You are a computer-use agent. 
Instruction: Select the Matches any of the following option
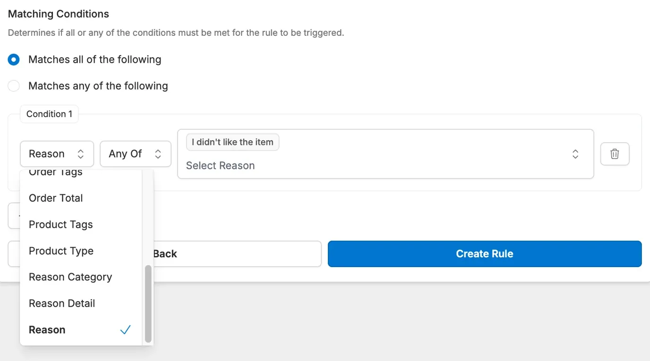point(14,85)
